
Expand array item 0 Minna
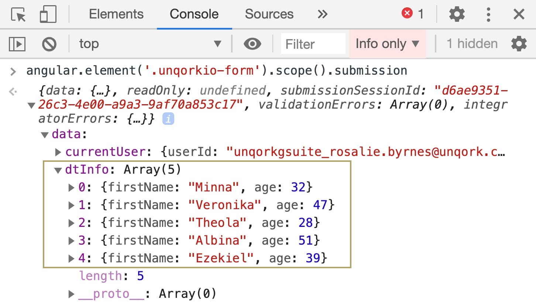click(72, 187)
